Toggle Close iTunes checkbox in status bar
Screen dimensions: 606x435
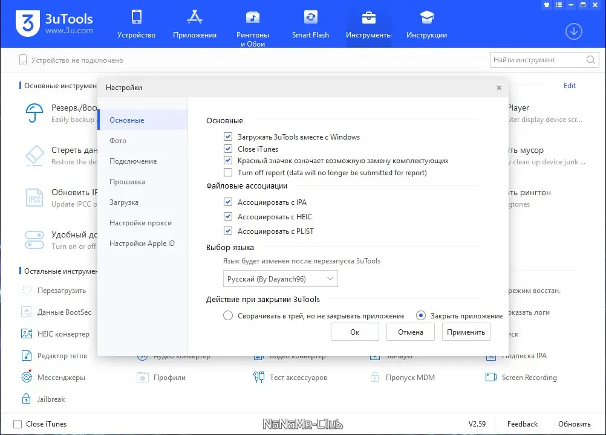point(18,424)
